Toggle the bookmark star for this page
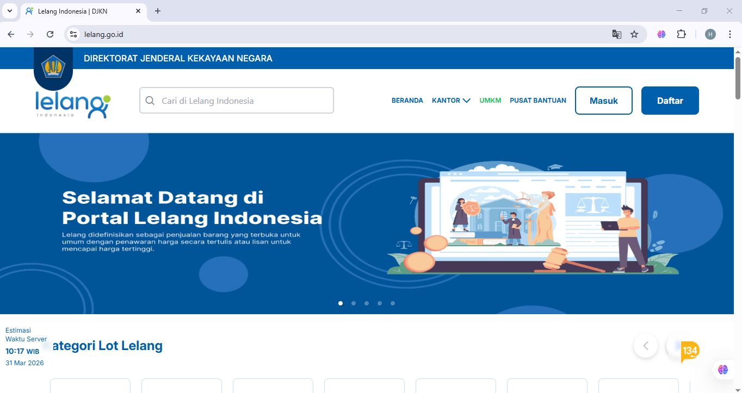The image size is (742, 393). 634,34
